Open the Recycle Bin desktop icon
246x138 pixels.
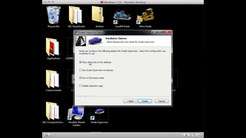(x=53, y=15)
